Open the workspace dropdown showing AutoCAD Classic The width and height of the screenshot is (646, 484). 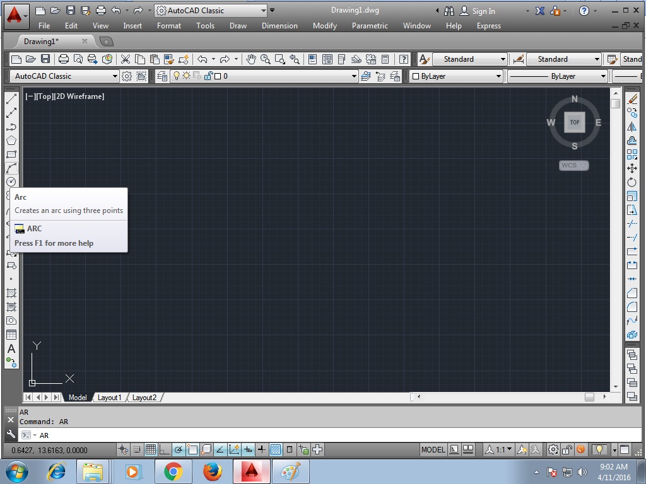[211, 10]
